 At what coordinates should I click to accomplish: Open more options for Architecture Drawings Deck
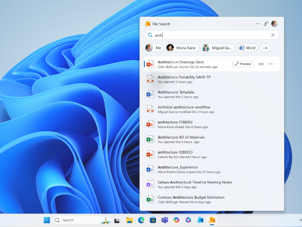270,64
